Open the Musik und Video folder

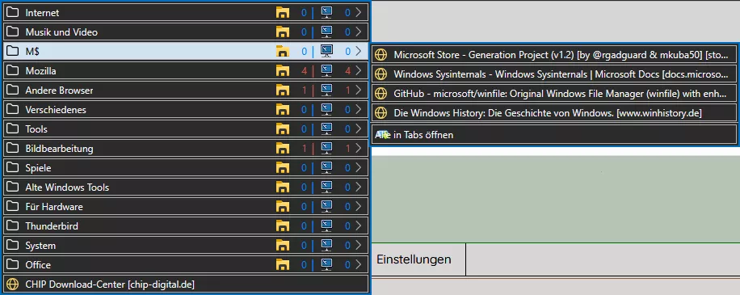[186, 32]
